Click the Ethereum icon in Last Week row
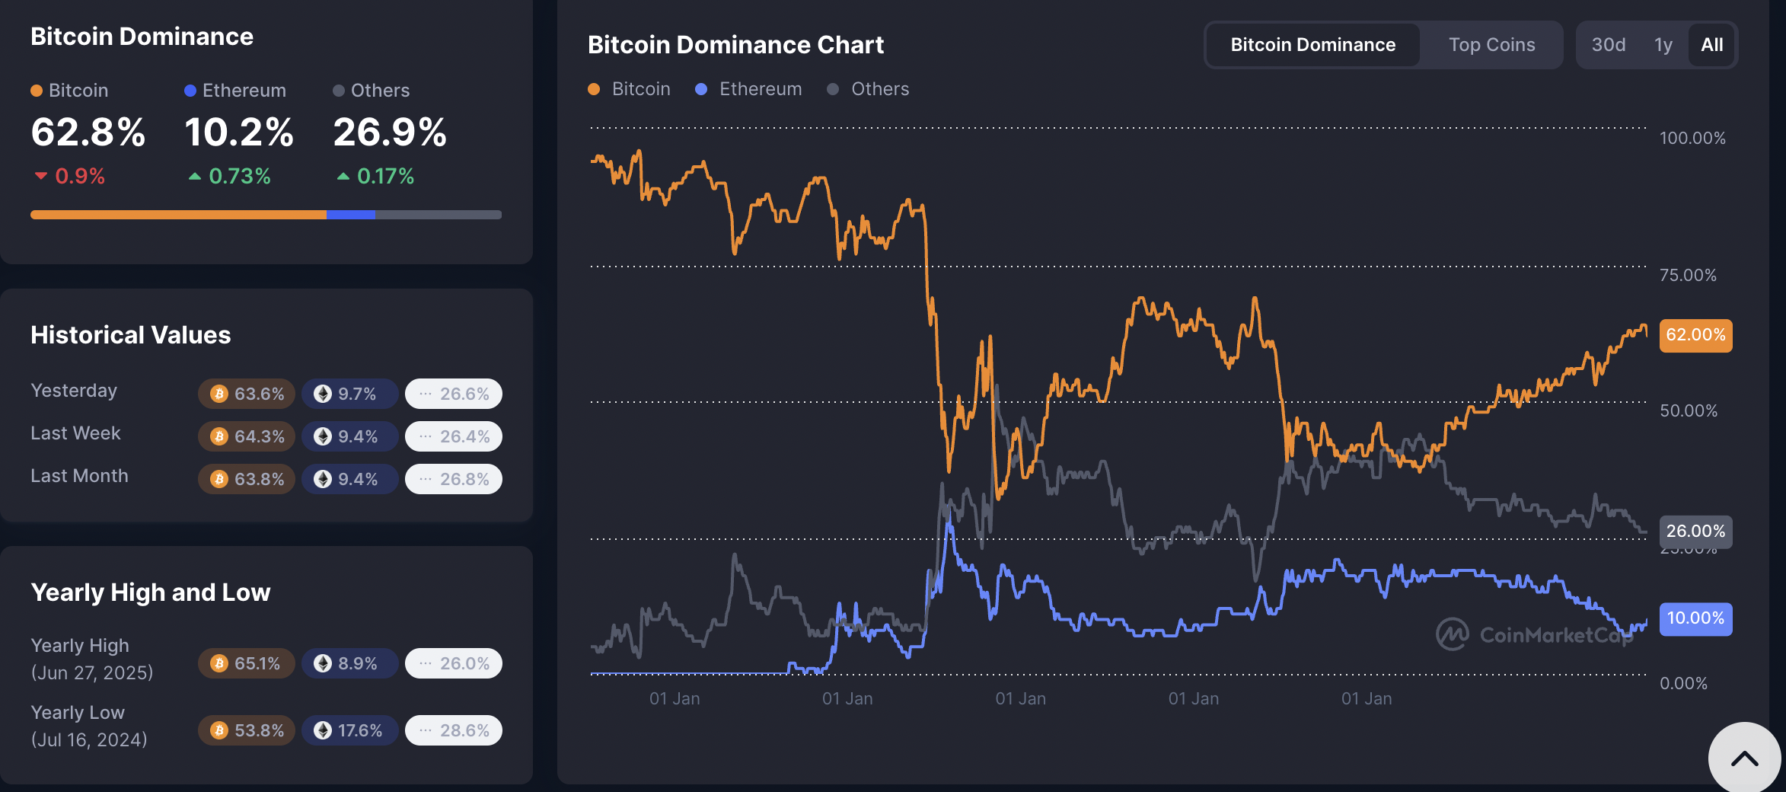This screenshot has width=1786, height=792. click(x=324, y=436)
